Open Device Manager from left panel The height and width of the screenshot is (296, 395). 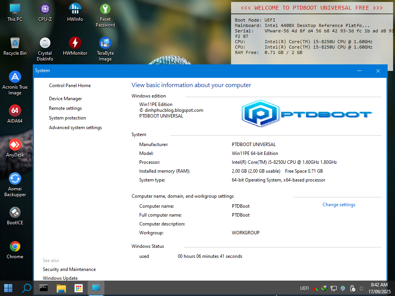click(x=65, y=99)
